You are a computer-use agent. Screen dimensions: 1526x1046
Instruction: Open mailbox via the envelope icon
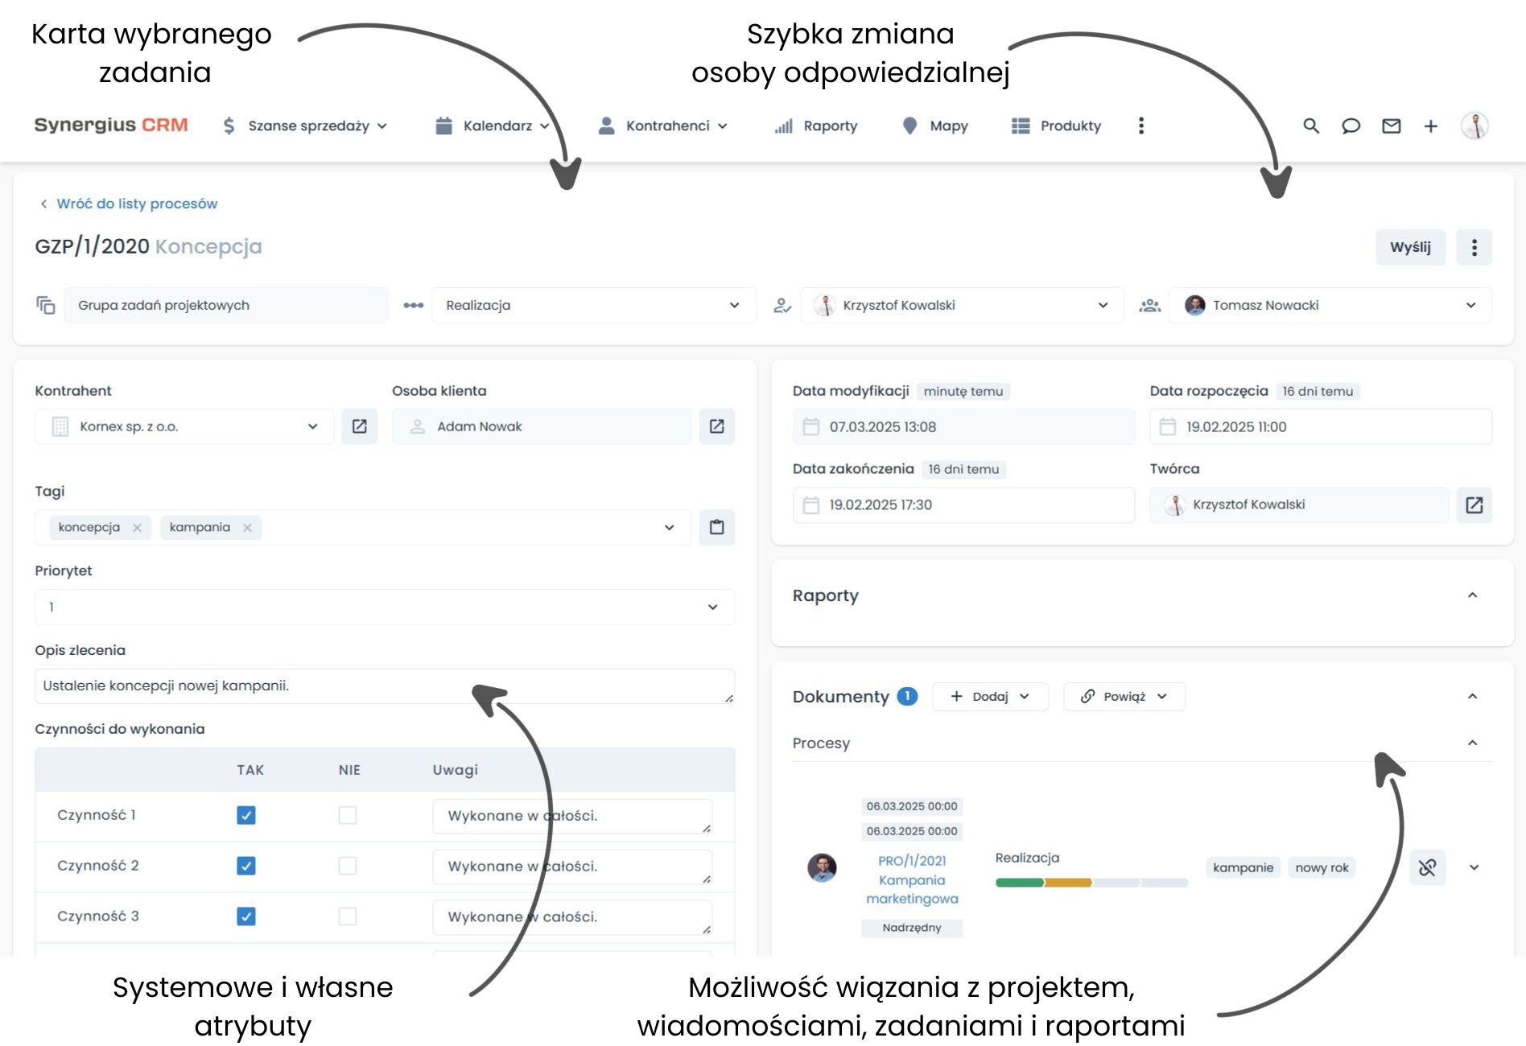1390,126
